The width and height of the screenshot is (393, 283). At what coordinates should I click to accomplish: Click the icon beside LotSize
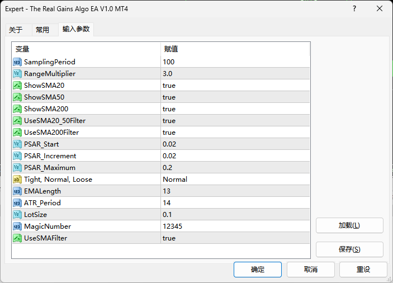17,214
